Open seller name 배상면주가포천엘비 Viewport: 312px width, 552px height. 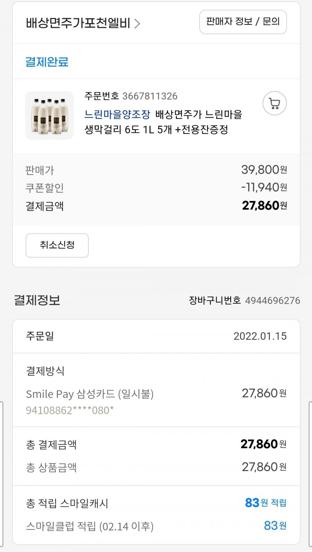[x=78, y=23]
